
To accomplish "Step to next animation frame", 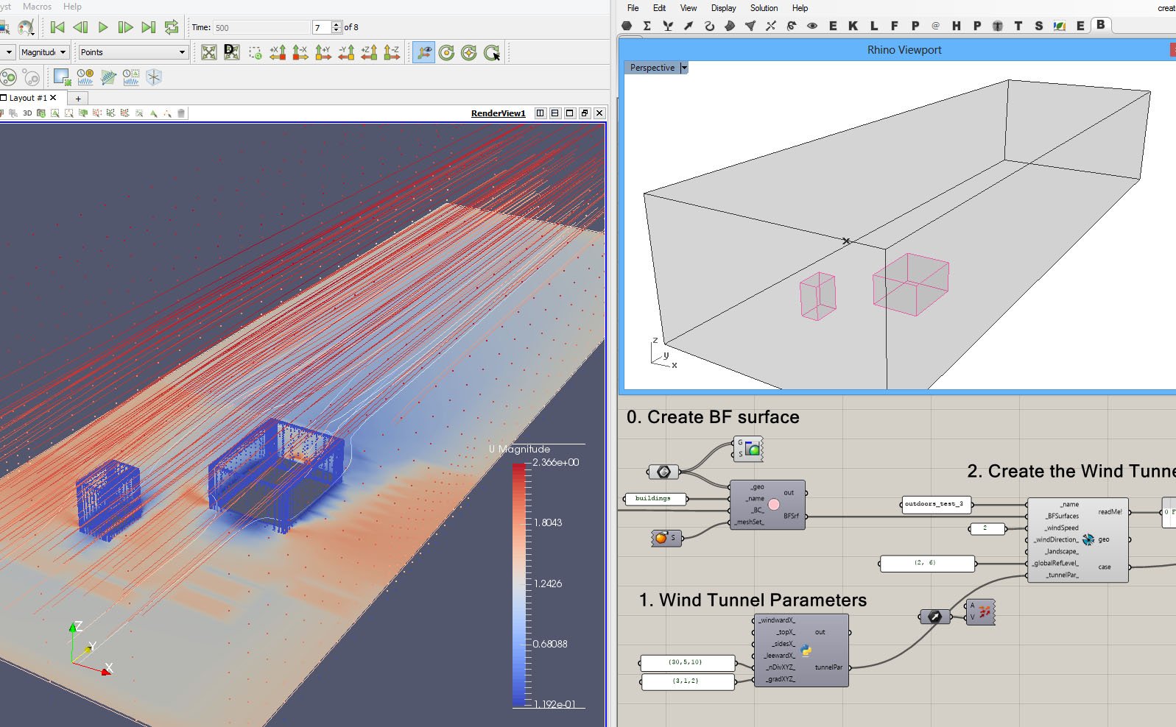I will point(126,27).
